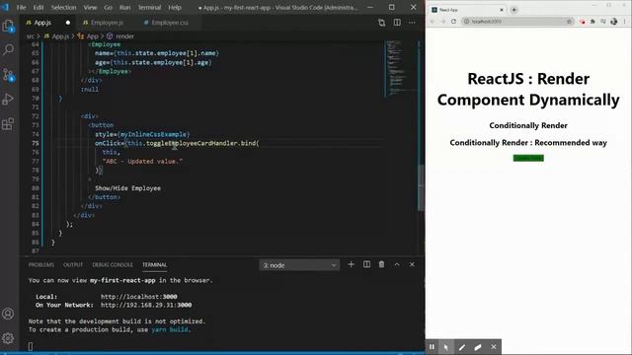The image size is (632, 355).
Task: Maximize the panel with up chevron
Action: [397, 264]
